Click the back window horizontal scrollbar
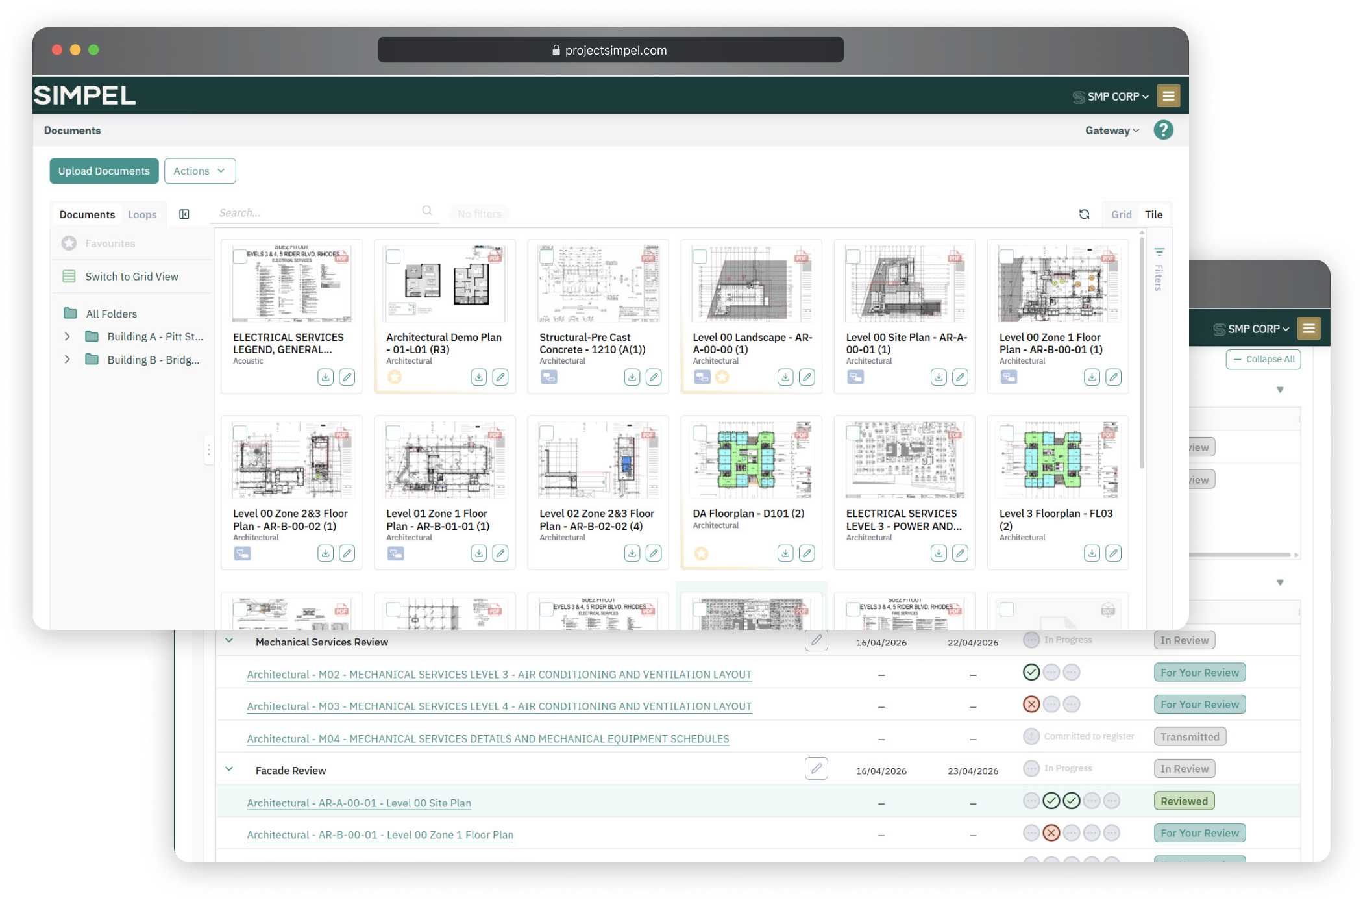Viewport: 1363px width, 900px height. point(1240,555)
